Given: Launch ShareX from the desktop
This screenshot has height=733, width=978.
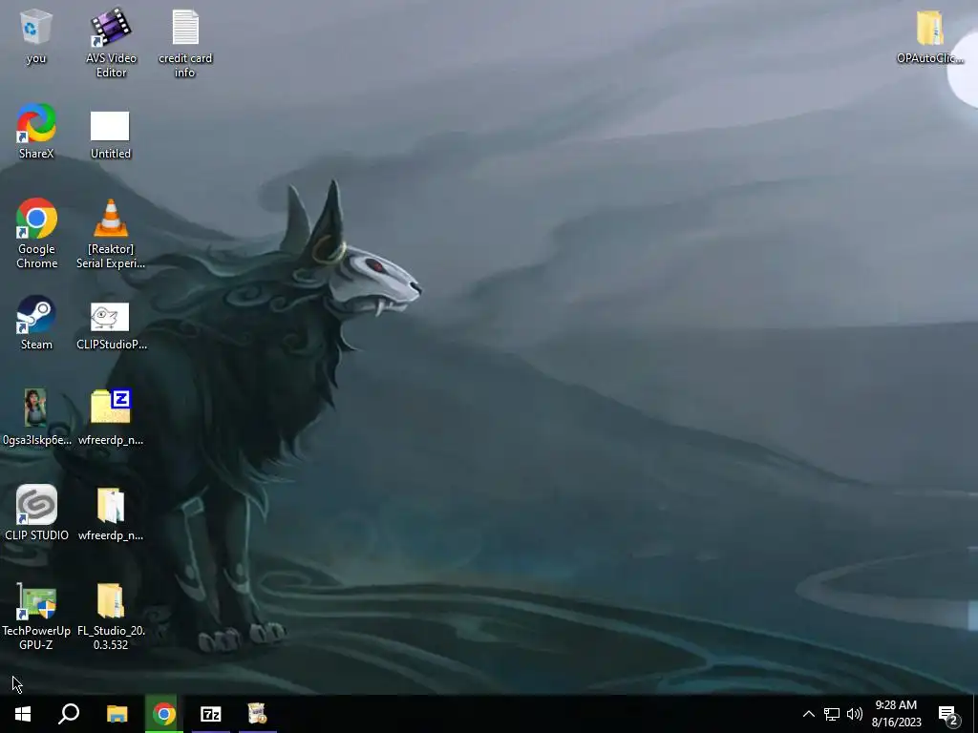Looking at the screenshot, I should point(36,132).
